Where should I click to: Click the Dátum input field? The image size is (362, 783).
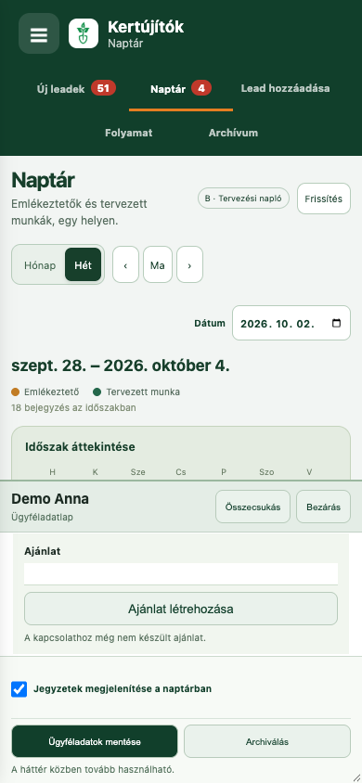291,323
